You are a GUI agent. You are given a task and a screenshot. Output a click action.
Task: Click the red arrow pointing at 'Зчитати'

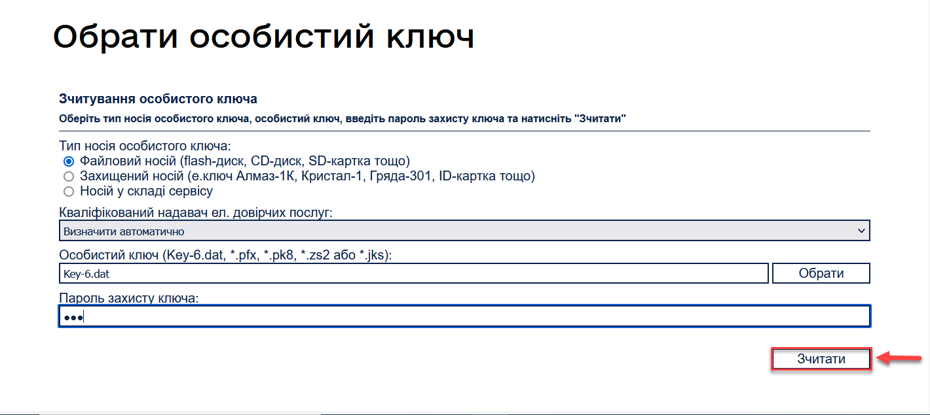(899, 358)
